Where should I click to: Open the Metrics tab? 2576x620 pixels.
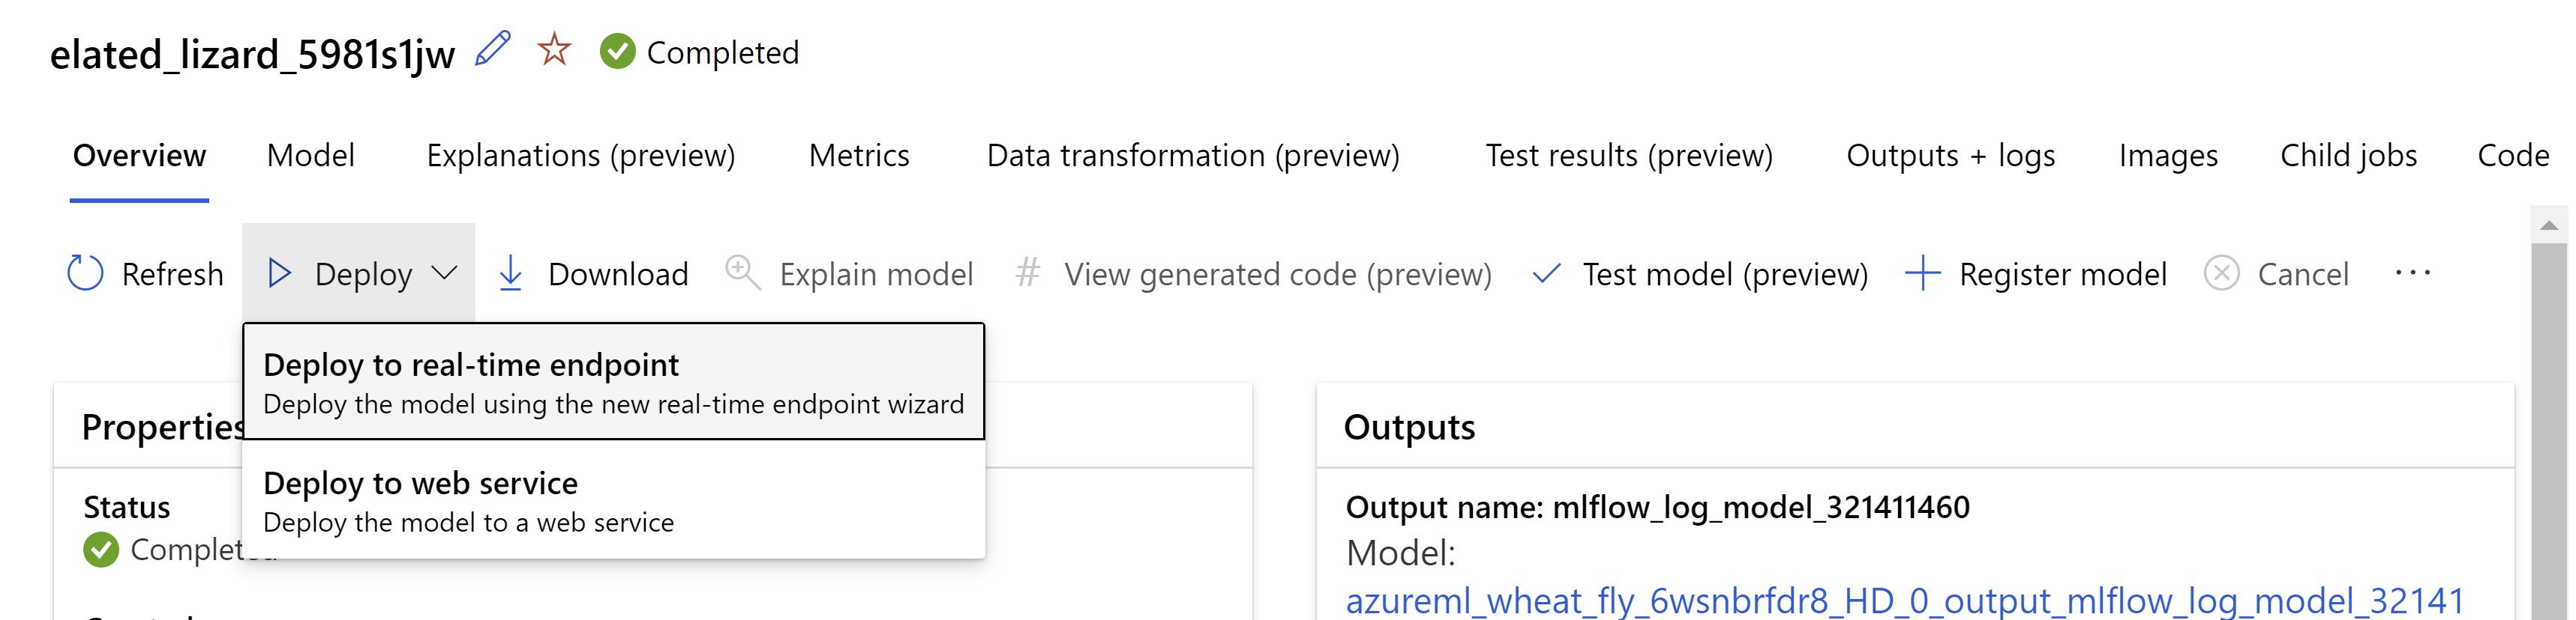858,156
